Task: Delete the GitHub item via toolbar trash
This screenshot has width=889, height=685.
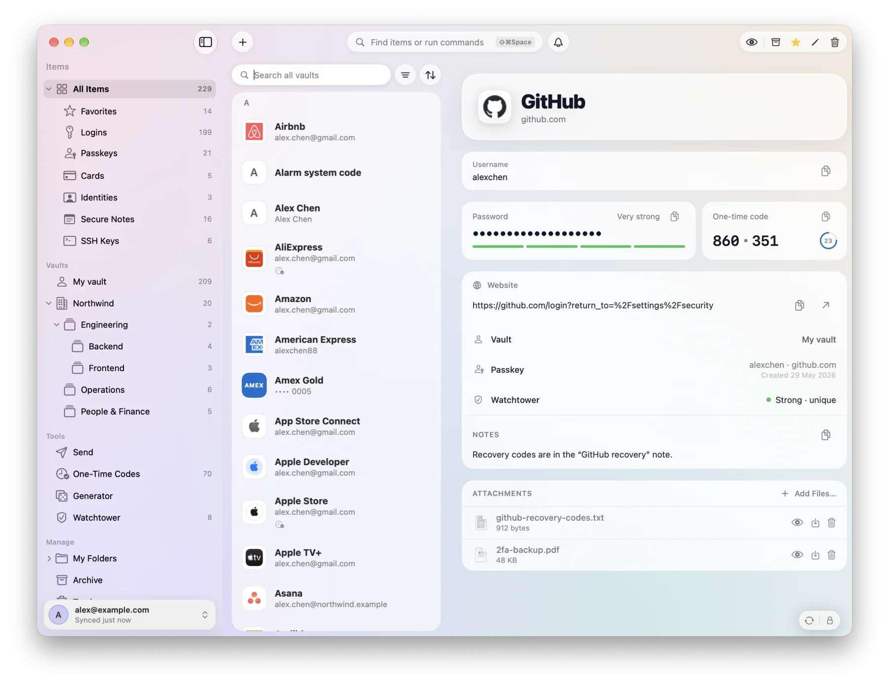Action: [x=835, y=42]
